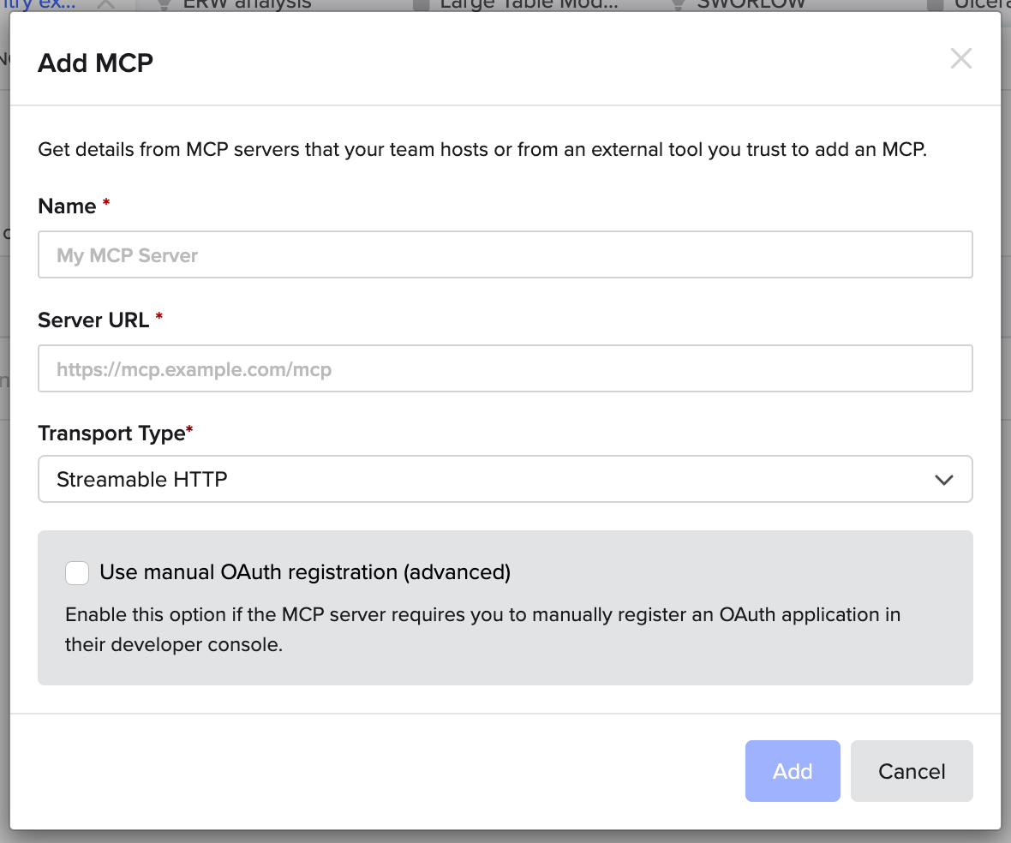Image resolution: width=1011 pixels, height=843 pixels.
Task: Click the icon beside the Large Table tab
Action: click(x=421, y=4)
